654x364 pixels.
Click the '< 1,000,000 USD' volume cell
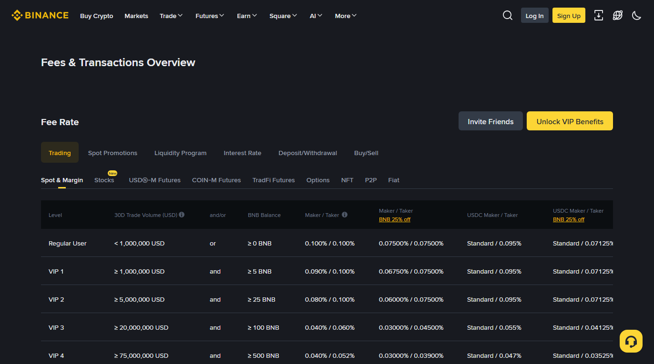tap(140, 243)
